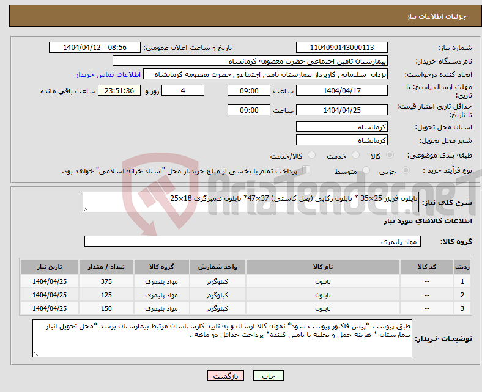Click کیلوگرم unit in row 1
This screenshot has width=482, height=392.
217,281
